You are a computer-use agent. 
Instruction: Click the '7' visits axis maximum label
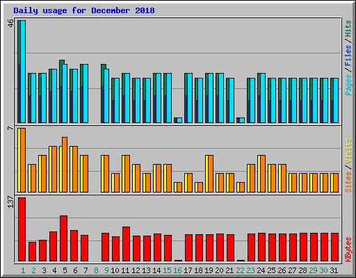click(x=10, y=128)
